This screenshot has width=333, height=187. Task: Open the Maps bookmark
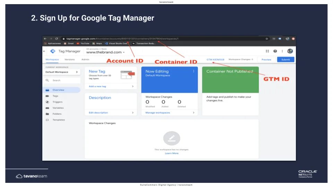[x=97, y=43]
